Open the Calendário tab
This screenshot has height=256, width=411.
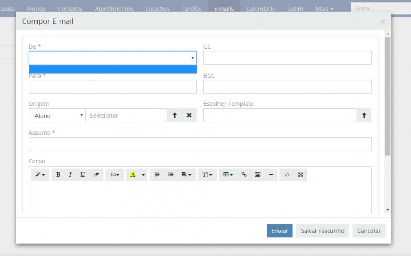point(261,9)
